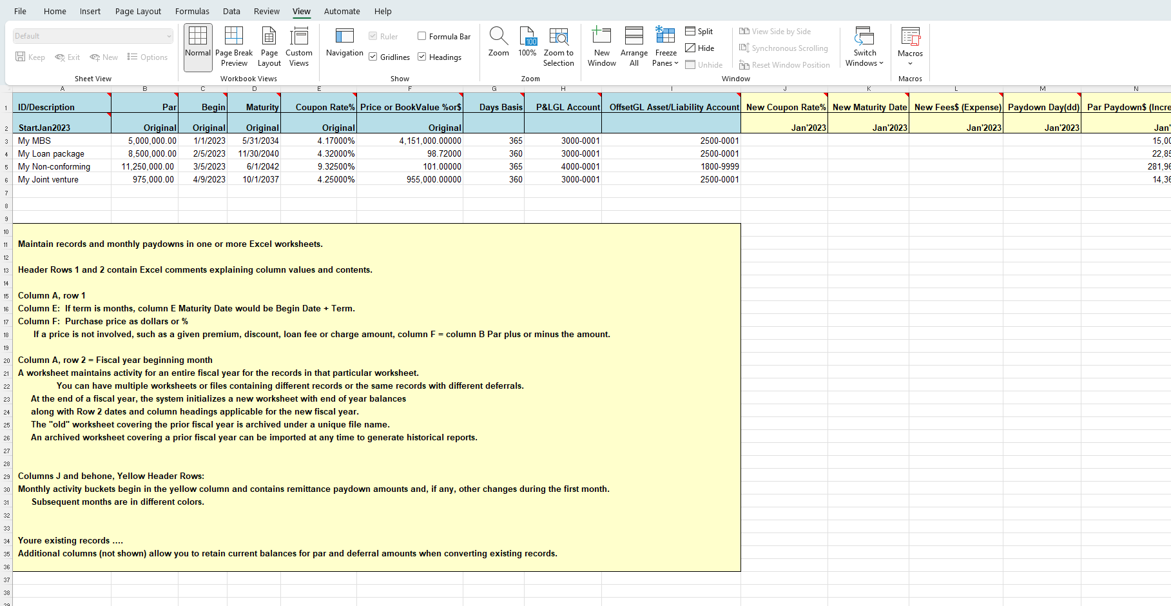Open the File menu

(x=20, y=11)
